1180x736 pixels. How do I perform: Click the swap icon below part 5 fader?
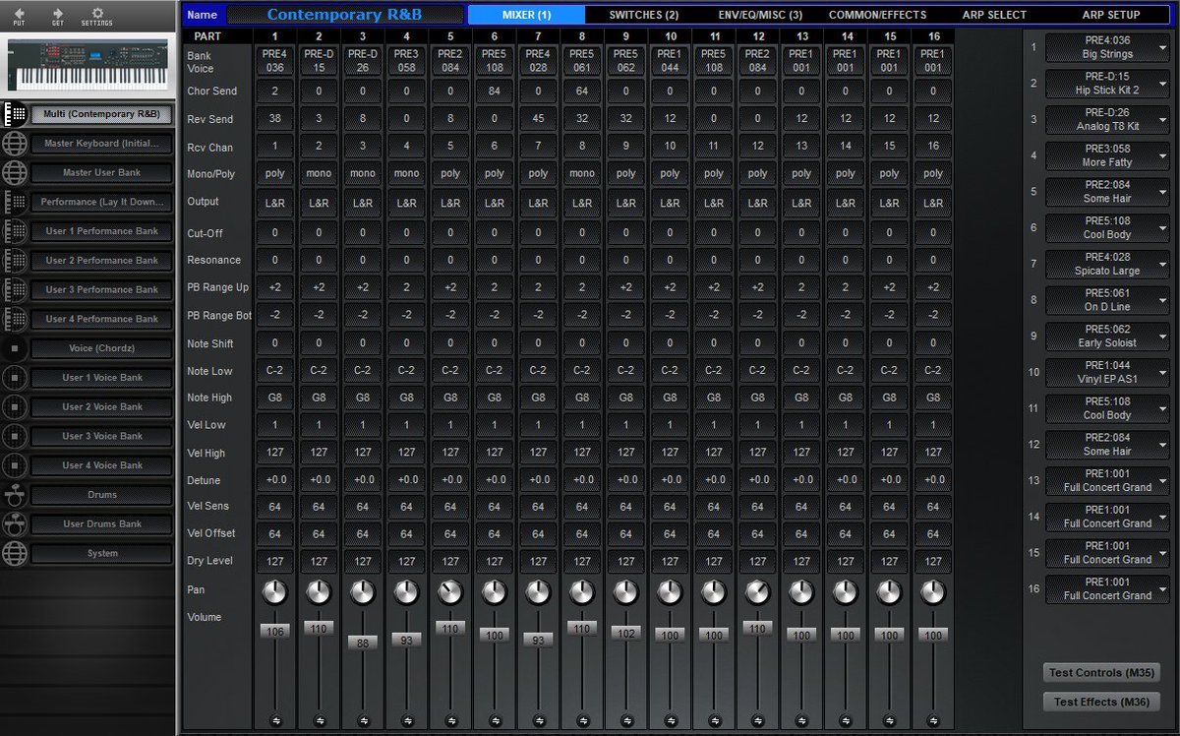450,720
